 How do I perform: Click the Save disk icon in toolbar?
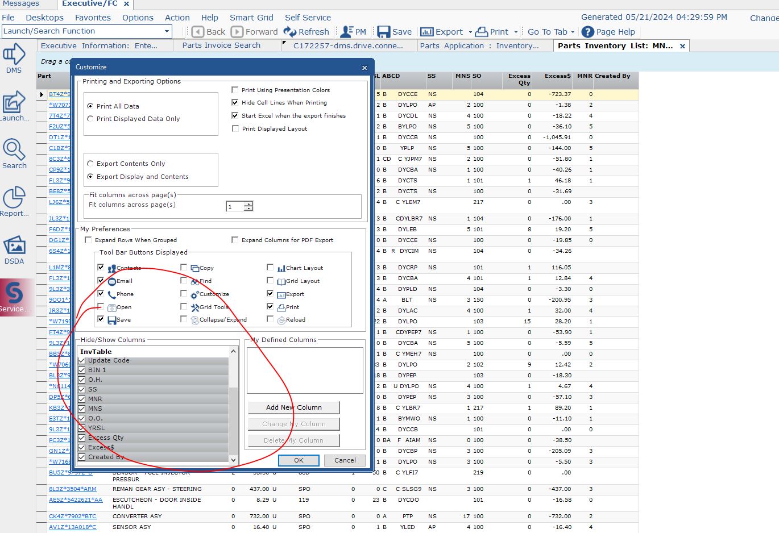click(x=384, y=32)
